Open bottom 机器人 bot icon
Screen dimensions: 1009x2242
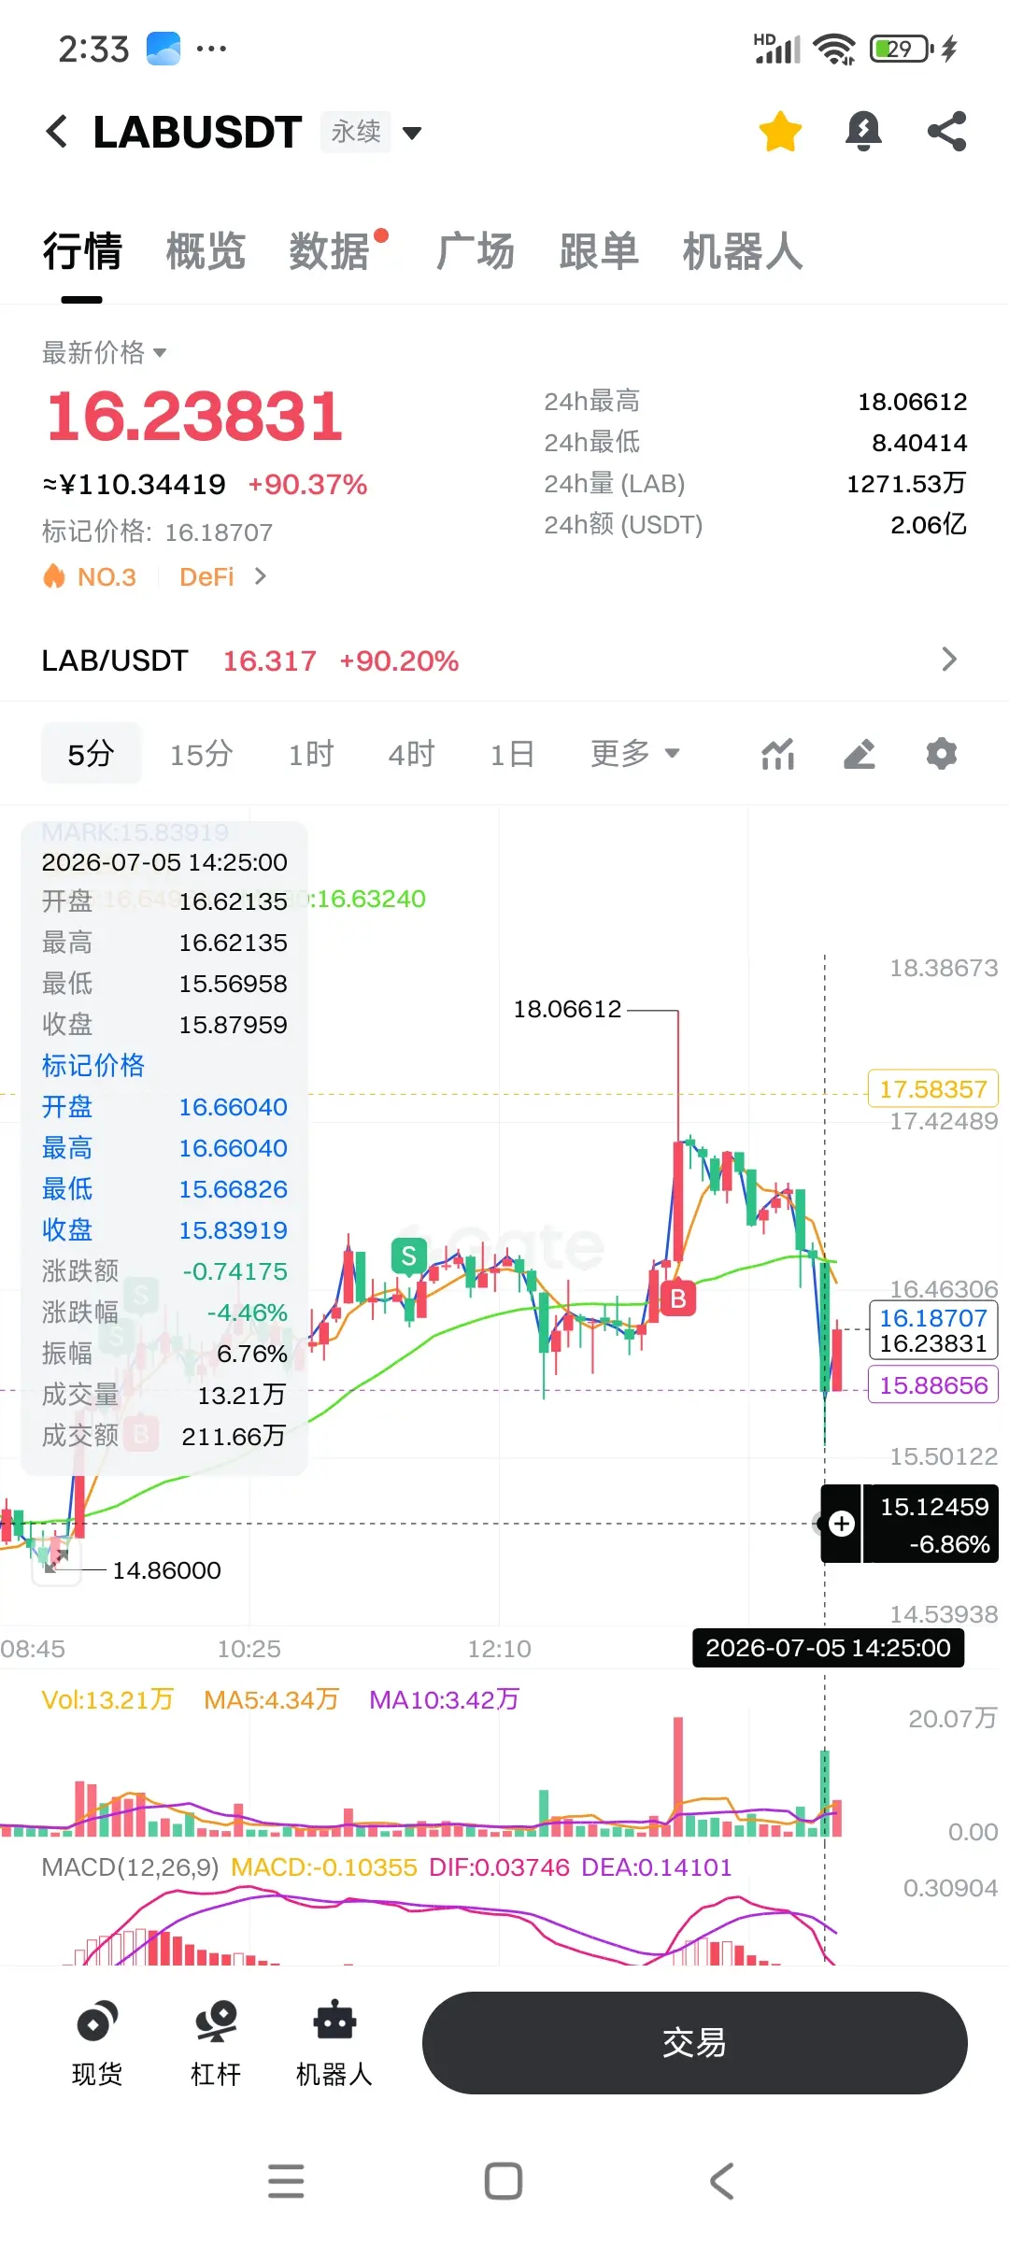click(334, 2043)
